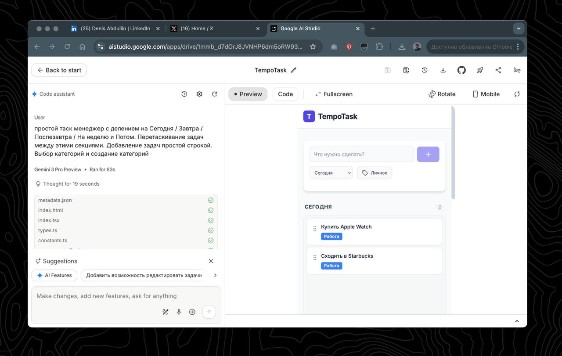
Task: Toggle Fullscreen preview
Action: (x=334, y=94)
